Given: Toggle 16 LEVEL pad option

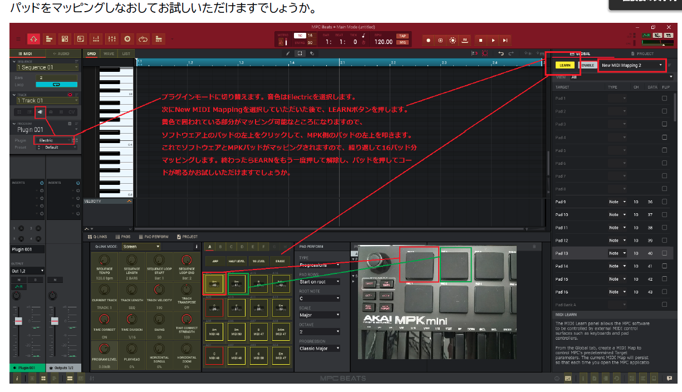Looking at the screenshot, I should tap(258, 261).
